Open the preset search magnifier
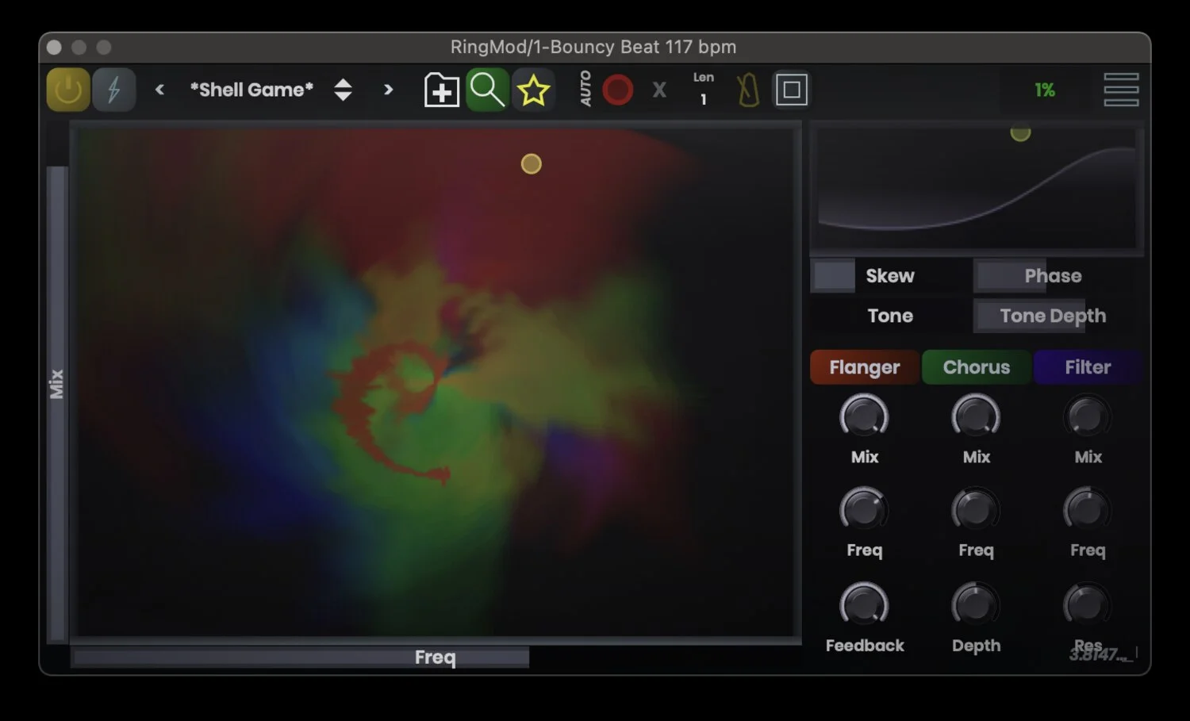The width and height of the screenshot is (1190, 721). click(x=487, y=90)
